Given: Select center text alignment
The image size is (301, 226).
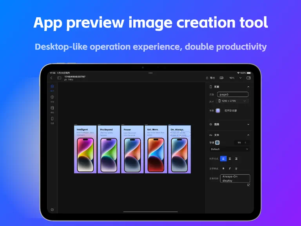Looking at the screenshot, I should [x=230, y=159].
